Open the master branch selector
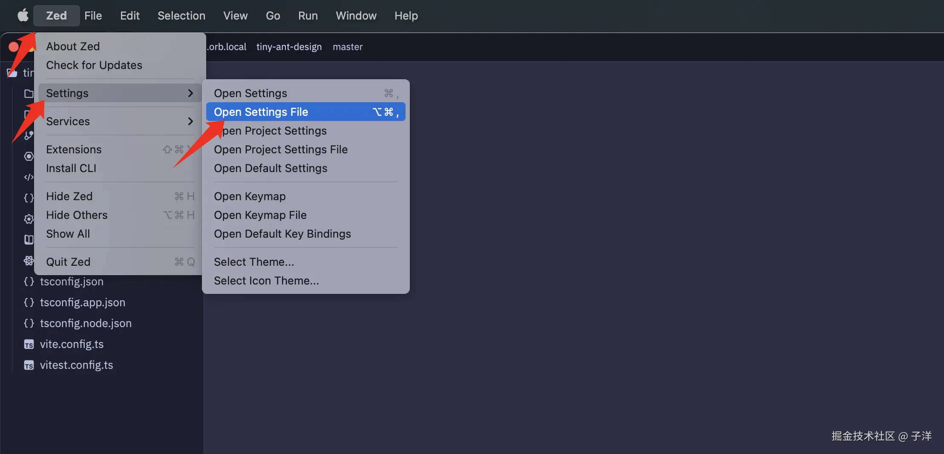 coord(348,47)
